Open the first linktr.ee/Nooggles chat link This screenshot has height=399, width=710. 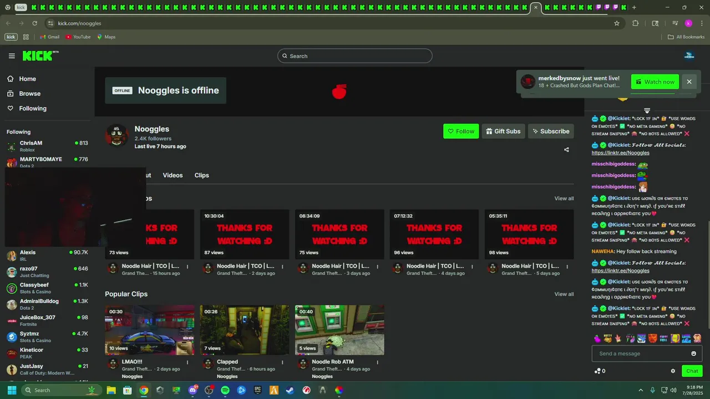point(620,153)
